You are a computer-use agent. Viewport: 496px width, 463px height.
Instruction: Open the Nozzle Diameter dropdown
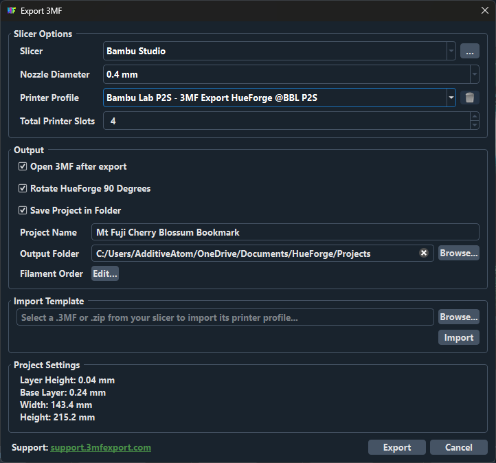pos(474,74)
